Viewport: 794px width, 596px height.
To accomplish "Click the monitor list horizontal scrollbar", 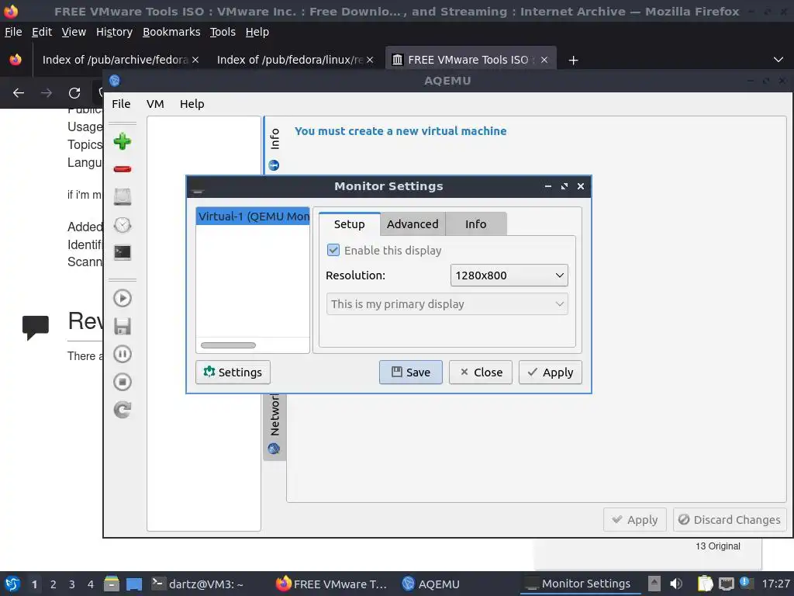I will [228, 345].
